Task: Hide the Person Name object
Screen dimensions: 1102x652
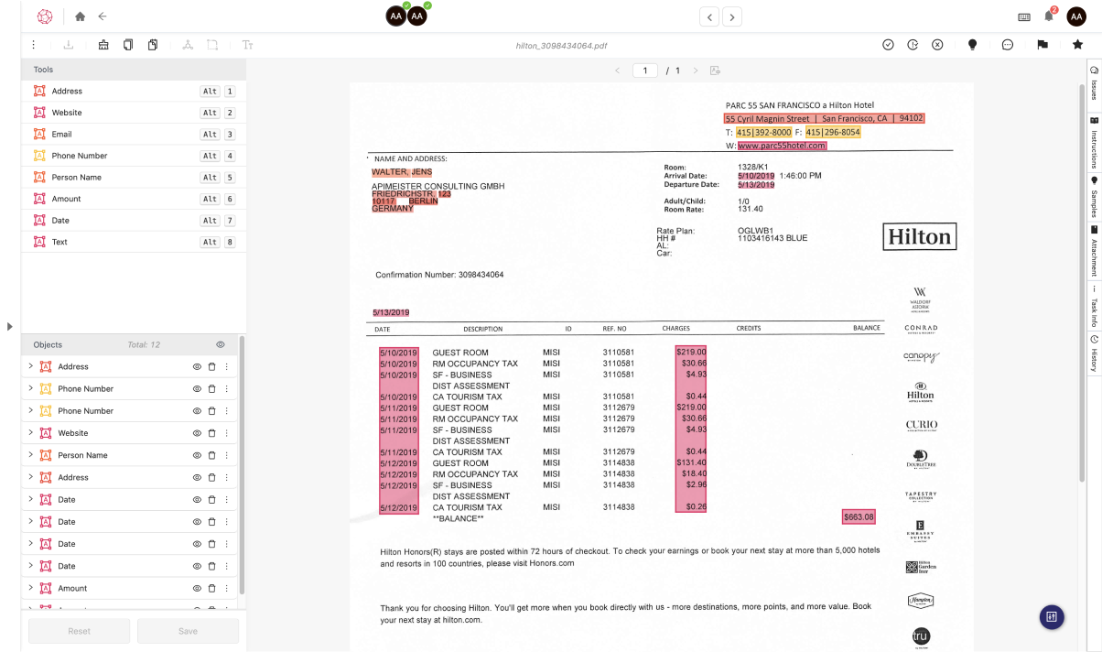Action: [x=196, y=455]
